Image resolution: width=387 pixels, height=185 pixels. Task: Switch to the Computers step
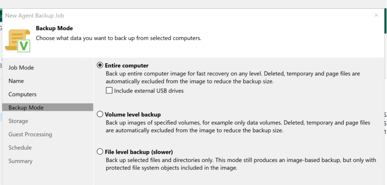point(22,94)
